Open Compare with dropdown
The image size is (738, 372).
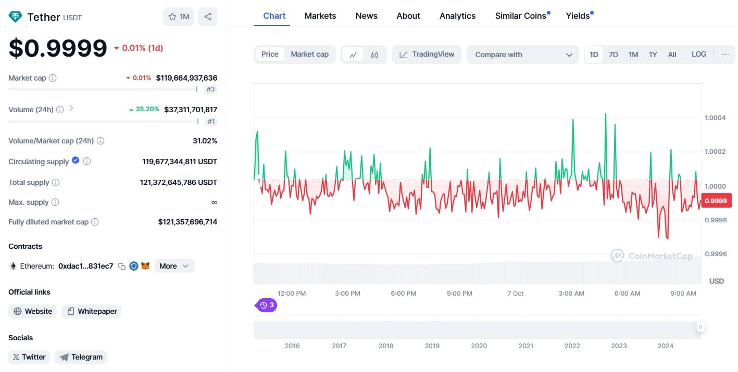pos(523,55)
